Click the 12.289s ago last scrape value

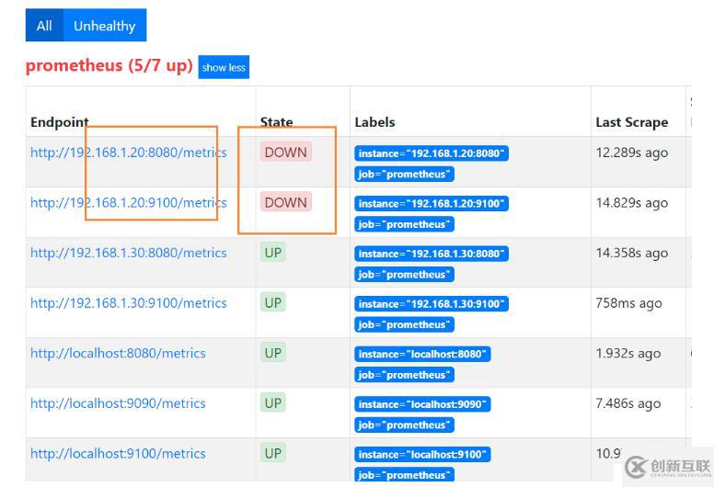pos(631,153)
